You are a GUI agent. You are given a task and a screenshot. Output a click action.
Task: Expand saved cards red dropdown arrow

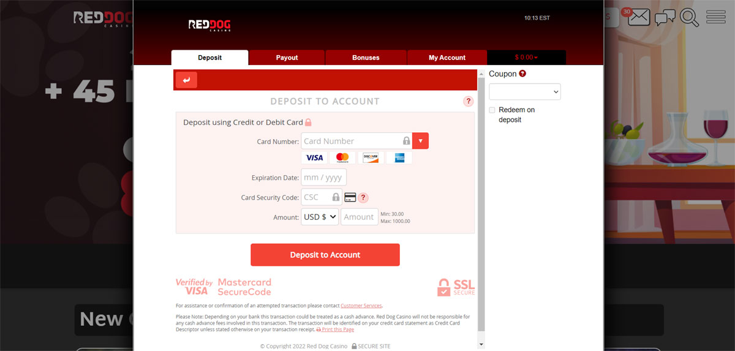[420, 141]
